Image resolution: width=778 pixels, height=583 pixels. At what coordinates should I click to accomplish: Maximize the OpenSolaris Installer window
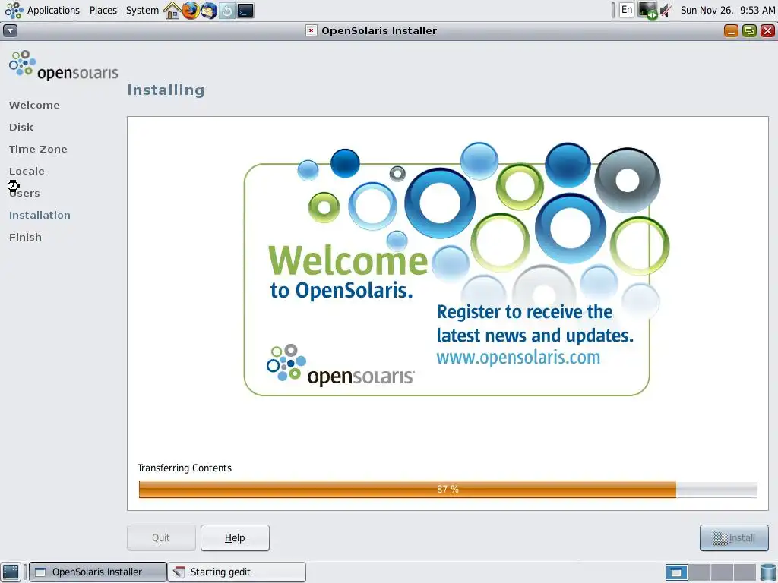(749, 30)
